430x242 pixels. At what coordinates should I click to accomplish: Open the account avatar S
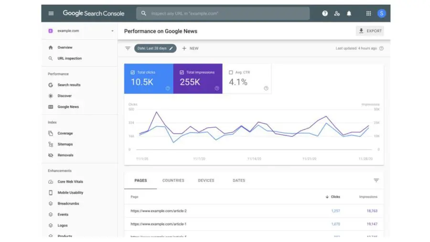(381, 13)
